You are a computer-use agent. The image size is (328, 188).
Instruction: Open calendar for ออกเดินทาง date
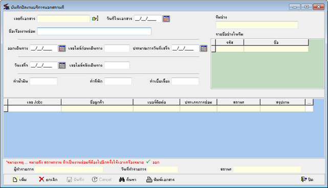(x=62, y=48)
